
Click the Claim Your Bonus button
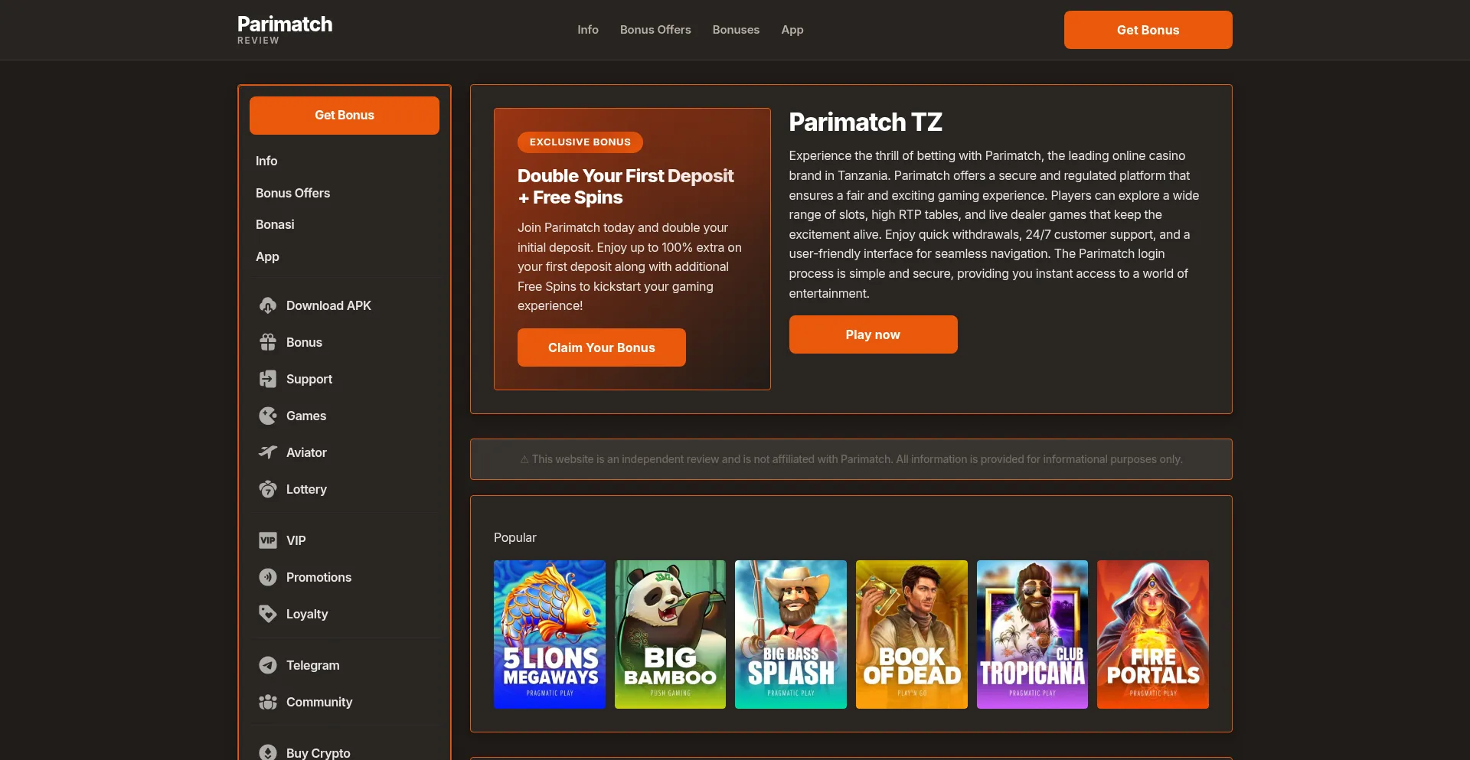602,347
